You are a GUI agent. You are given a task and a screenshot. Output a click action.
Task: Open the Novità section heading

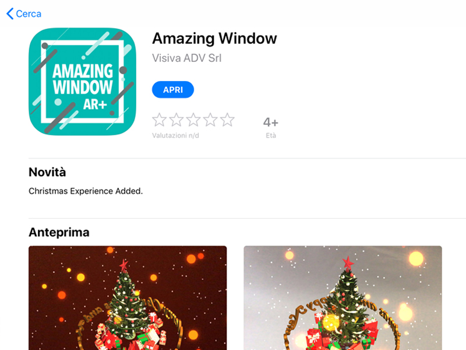47,172
